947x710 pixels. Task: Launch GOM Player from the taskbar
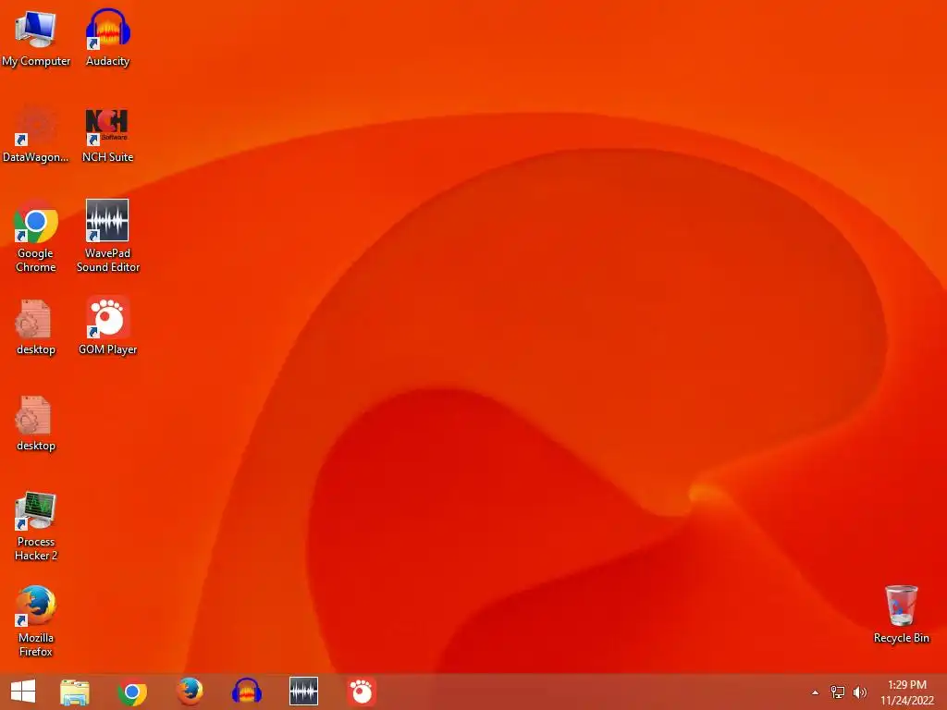pyautogui.click(x=362, y=692)
